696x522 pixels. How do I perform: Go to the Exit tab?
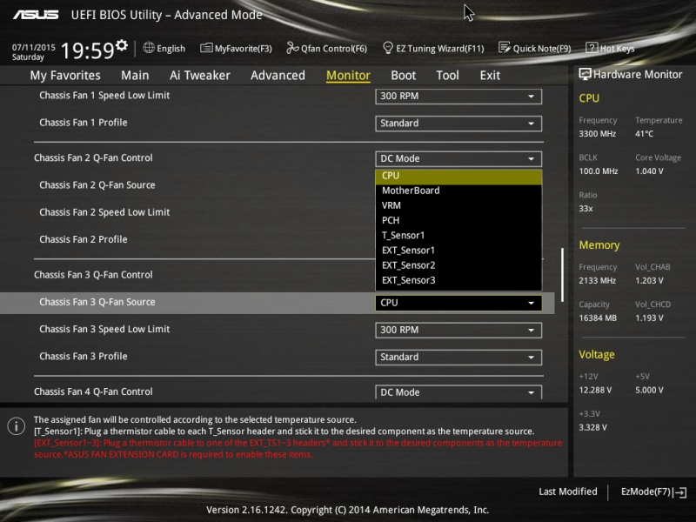click(x=490, y=76)
